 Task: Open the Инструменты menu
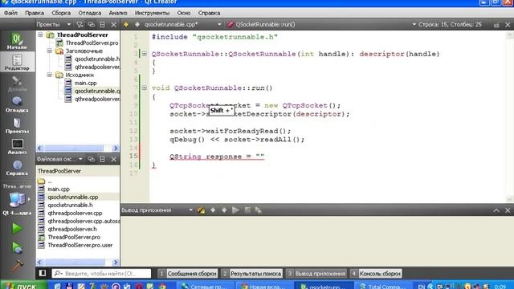pyautogui.click(x=152, y=13)
